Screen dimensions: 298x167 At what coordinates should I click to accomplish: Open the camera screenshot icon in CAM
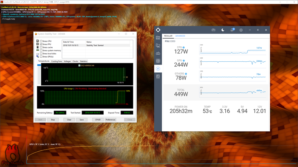(x=213, y=30)
